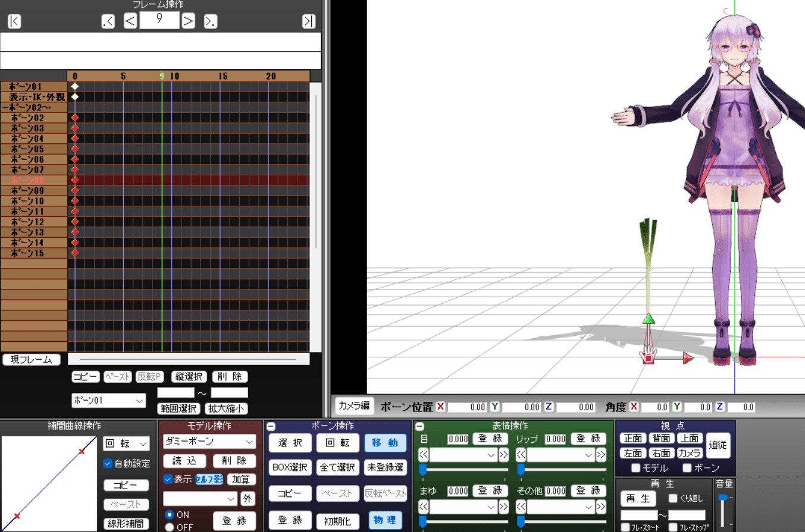Click the interpolation curve コピー button
Viewport: 805px width, 532px height.
point(126,485)
